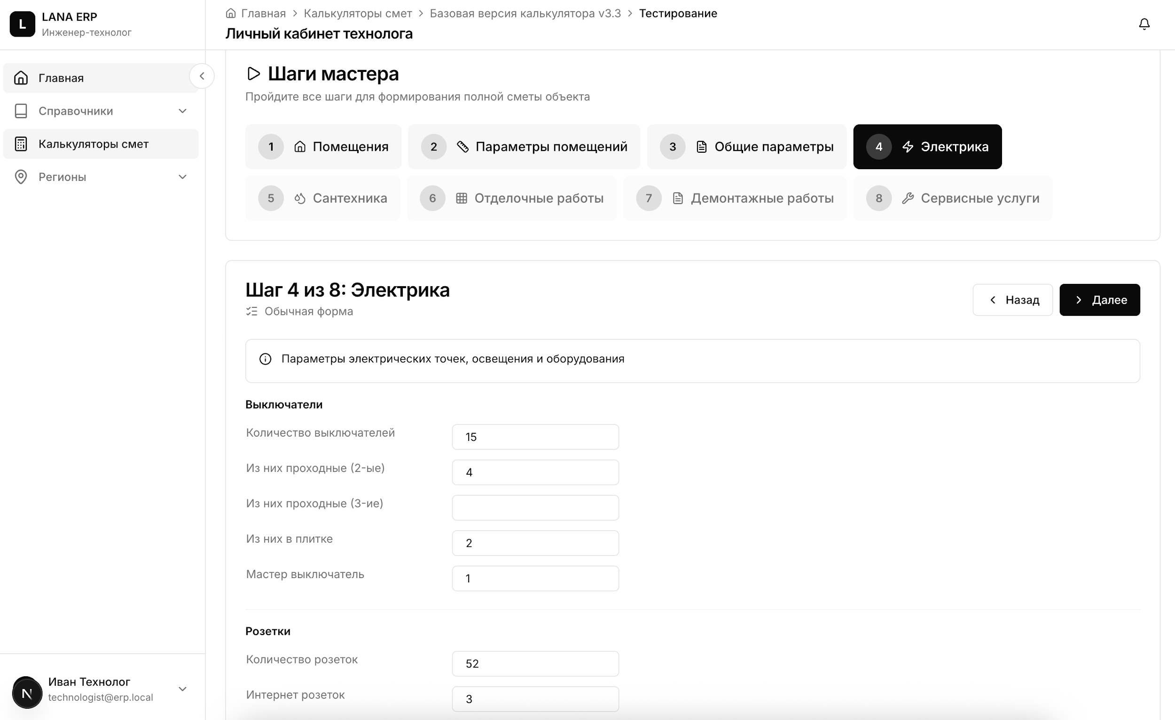Click step number 3 circle
The height and width of the screenshot is (720, 1175).
coord(673,147)
